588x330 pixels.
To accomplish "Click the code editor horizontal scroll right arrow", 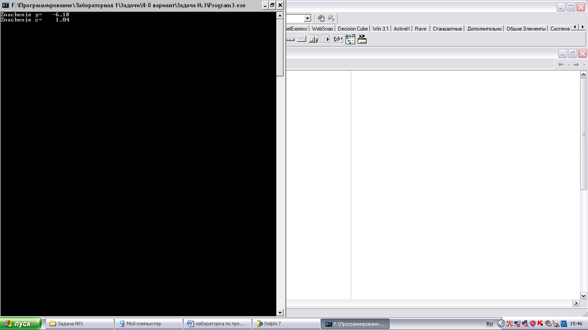I will [x=576, y=303].
